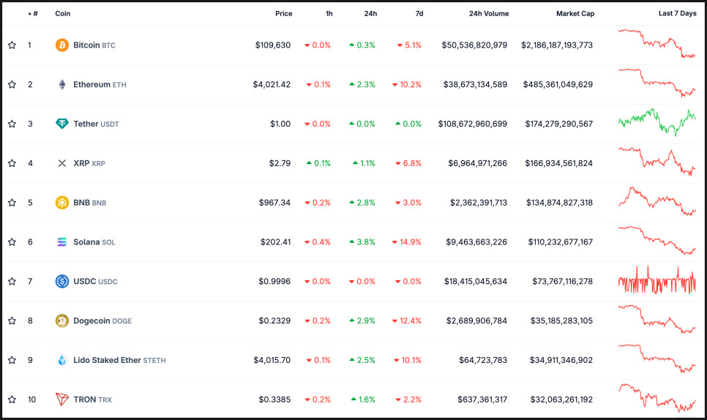707x420 pixels.
Task: Toggle the favorite star for Ethereum
Action: (12, 84)
